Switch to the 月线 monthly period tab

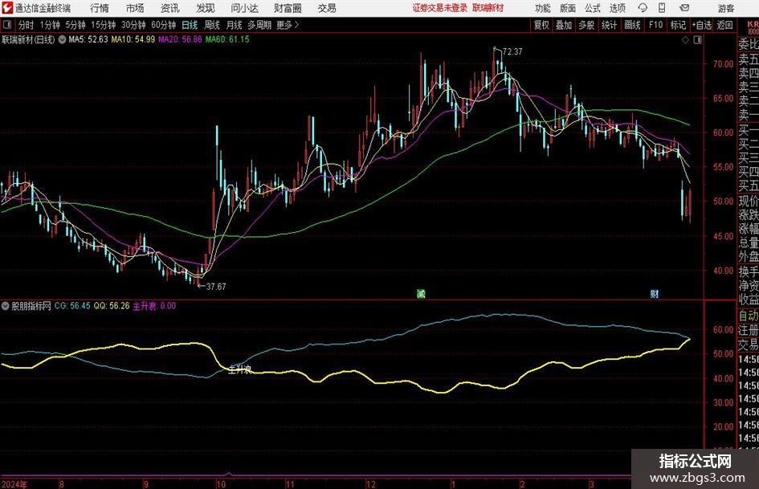point(234,25)
